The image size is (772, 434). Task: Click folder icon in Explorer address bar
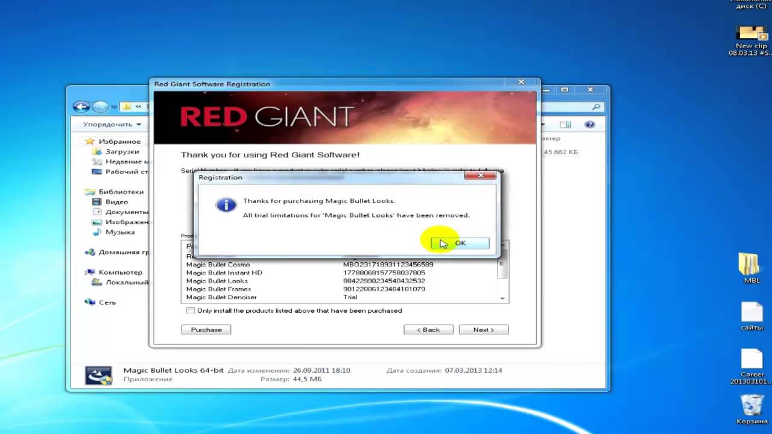point(126,107)
